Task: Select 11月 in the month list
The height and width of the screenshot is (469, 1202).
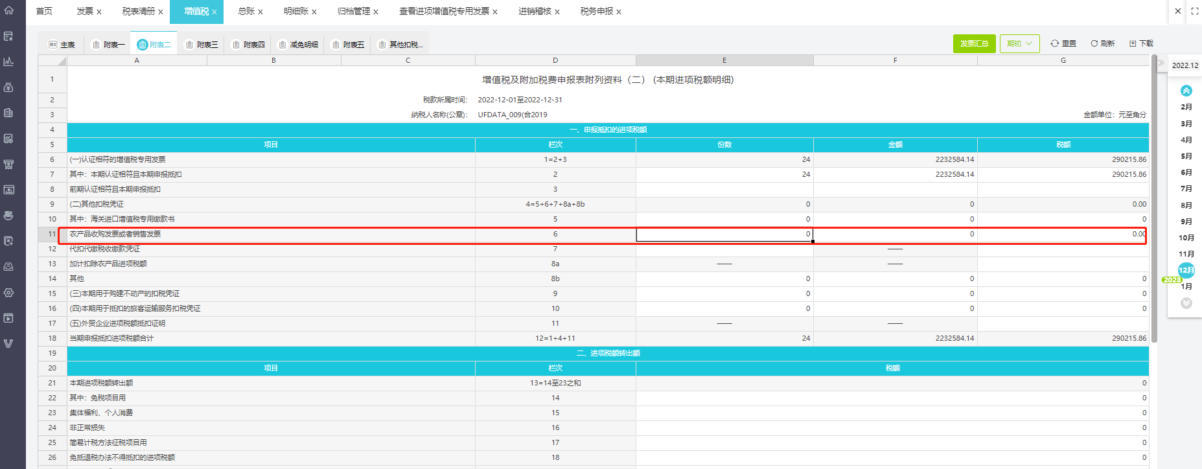Action: [1186, 254]
